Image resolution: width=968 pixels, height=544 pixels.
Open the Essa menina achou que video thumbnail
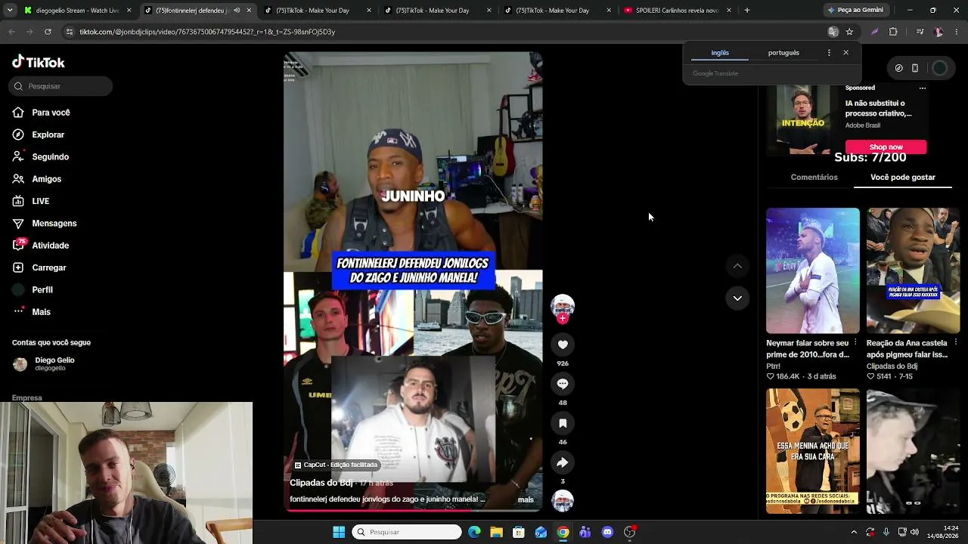[x=813, y=451]
